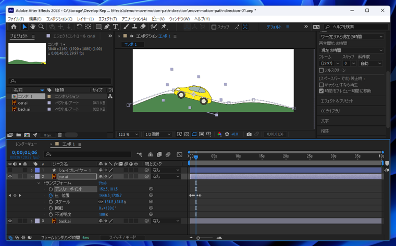
Task: Click the シェイプレイヤー 1 label color swatch
Action: tap(37, 170)
